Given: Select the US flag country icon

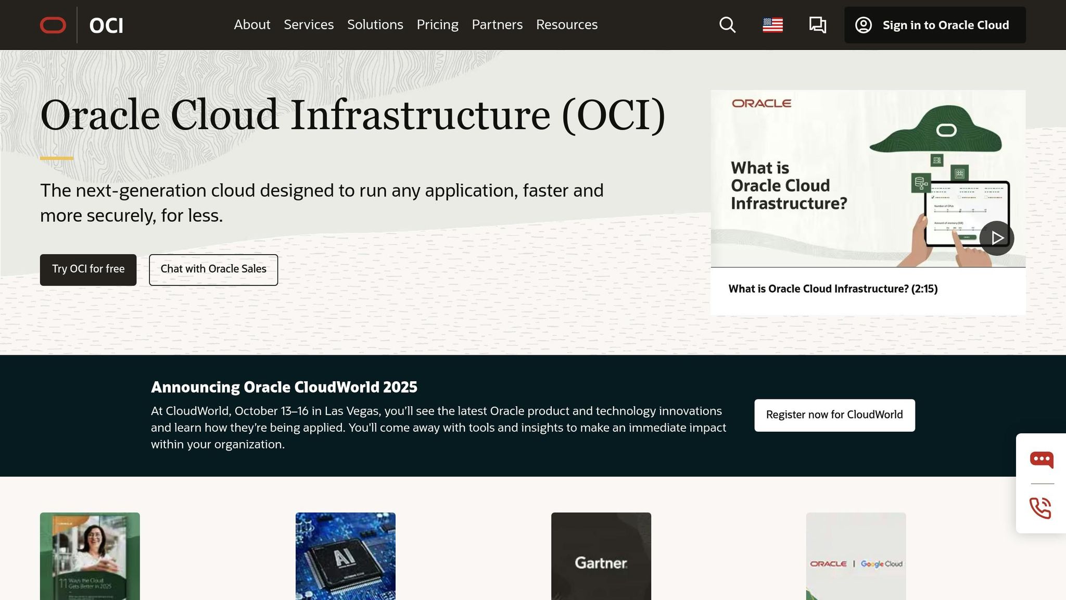Looking at the screenshot, I should point(772,25).
